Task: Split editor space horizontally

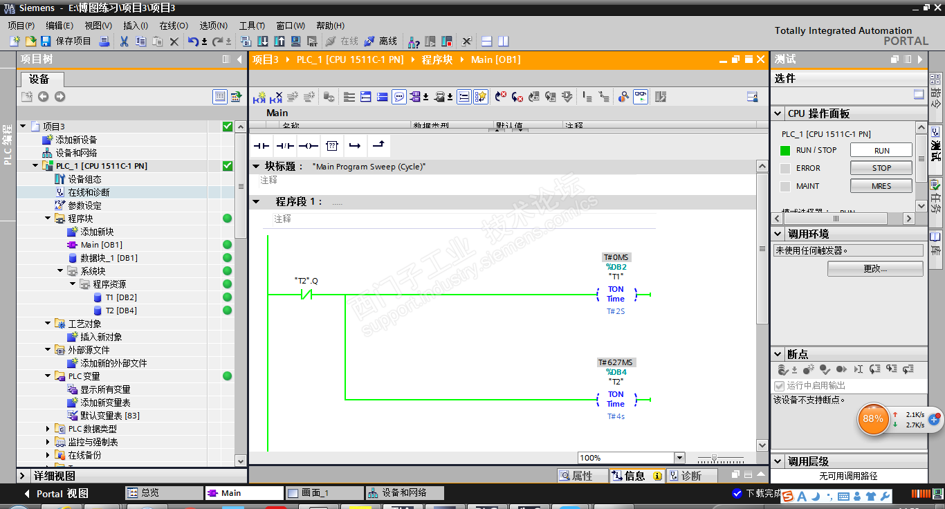Action: (x=487, y=41)
